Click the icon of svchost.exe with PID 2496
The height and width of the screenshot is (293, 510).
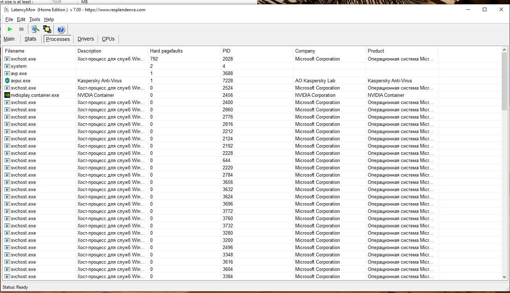click(7, 247)
